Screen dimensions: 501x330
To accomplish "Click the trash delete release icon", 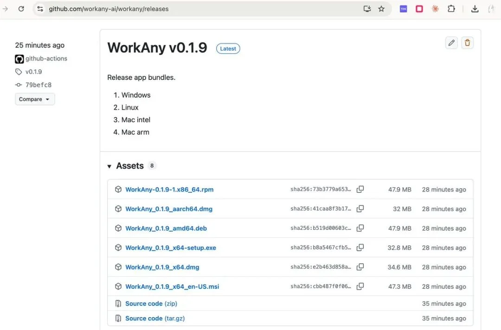I will (x=467, y=43).
